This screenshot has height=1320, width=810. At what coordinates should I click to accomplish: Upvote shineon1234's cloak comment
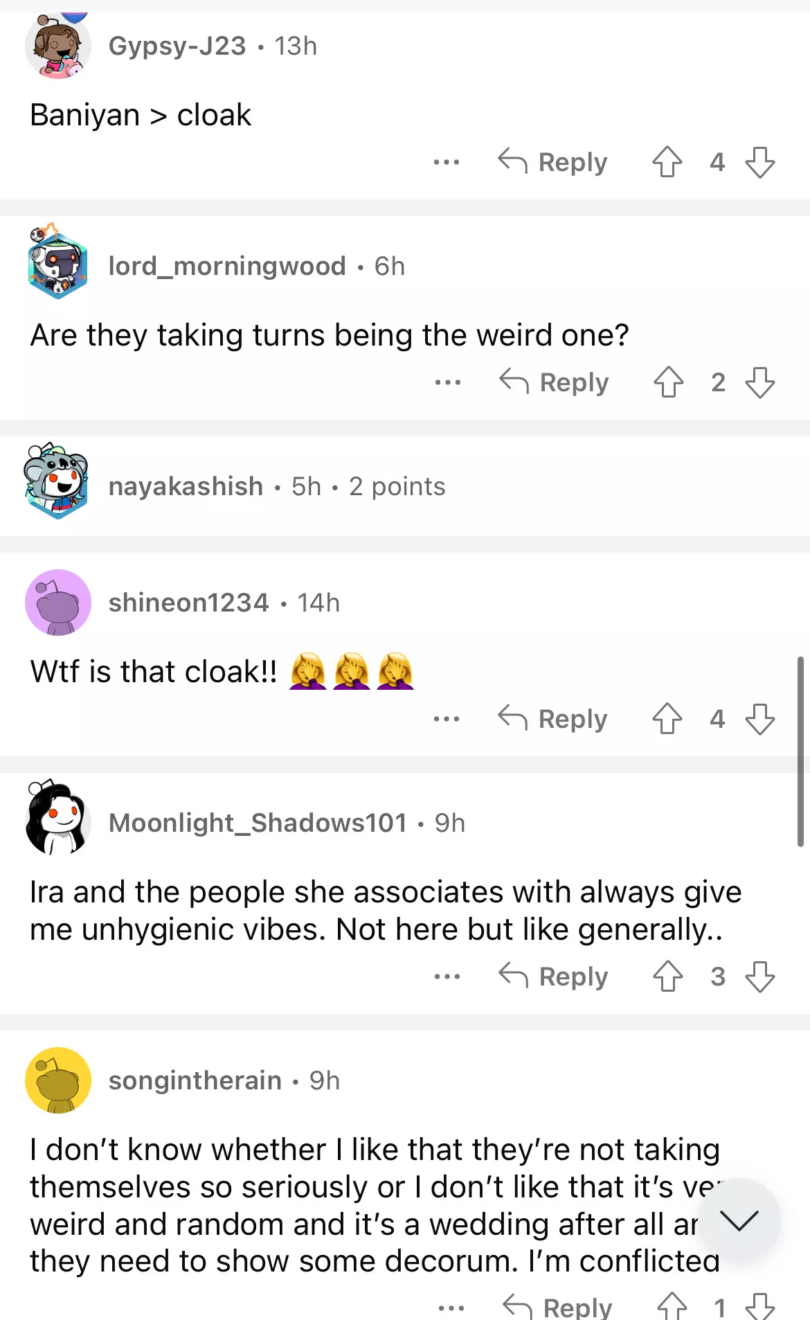667,719
